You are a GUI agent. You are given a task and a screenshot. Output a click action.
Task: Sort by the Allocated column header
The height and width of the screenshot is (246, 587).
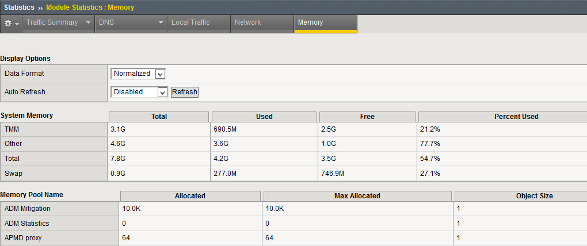coord(190,196)
